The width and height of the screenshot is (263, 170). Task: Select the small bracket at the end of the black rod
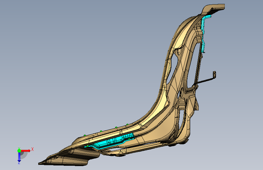click(x=214, y=75)
